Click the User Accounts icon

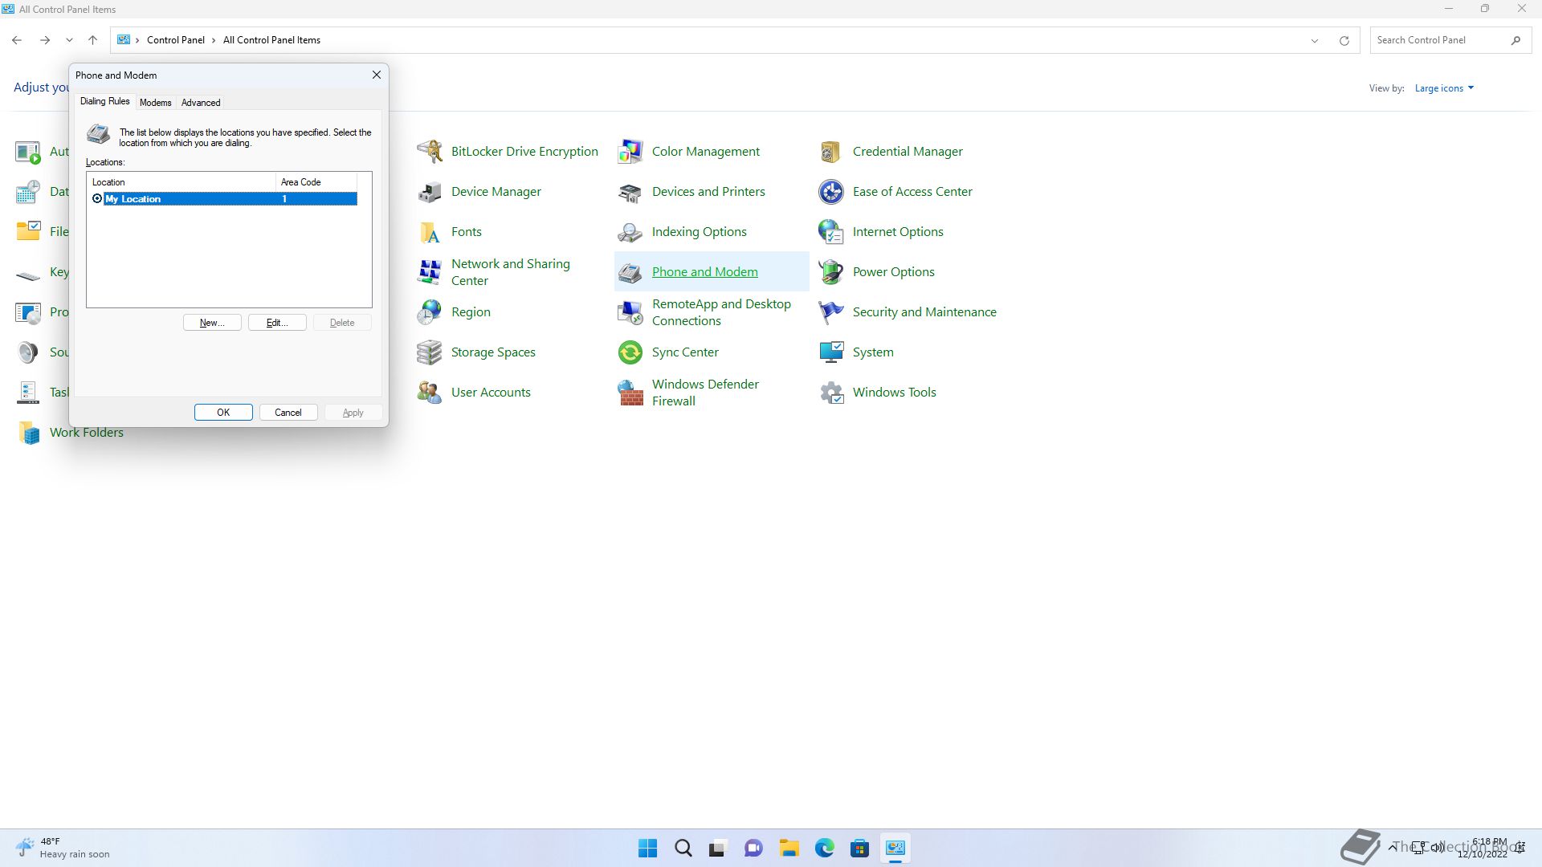[x=430, y=392]
